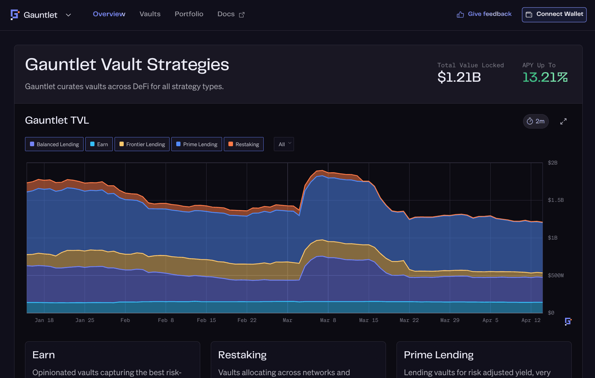The image size is (595, 378).
Task: Toggle the Restaking series filter
Action: pos(244,144)
